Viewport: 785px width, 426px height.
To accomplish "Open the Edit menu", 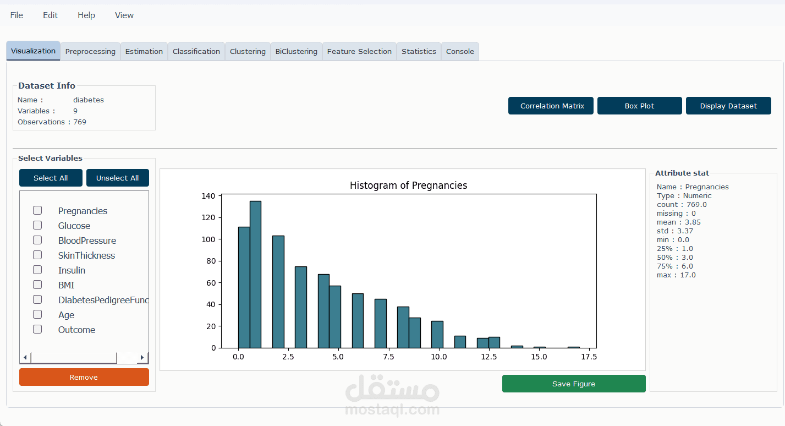I will (50, 15).
